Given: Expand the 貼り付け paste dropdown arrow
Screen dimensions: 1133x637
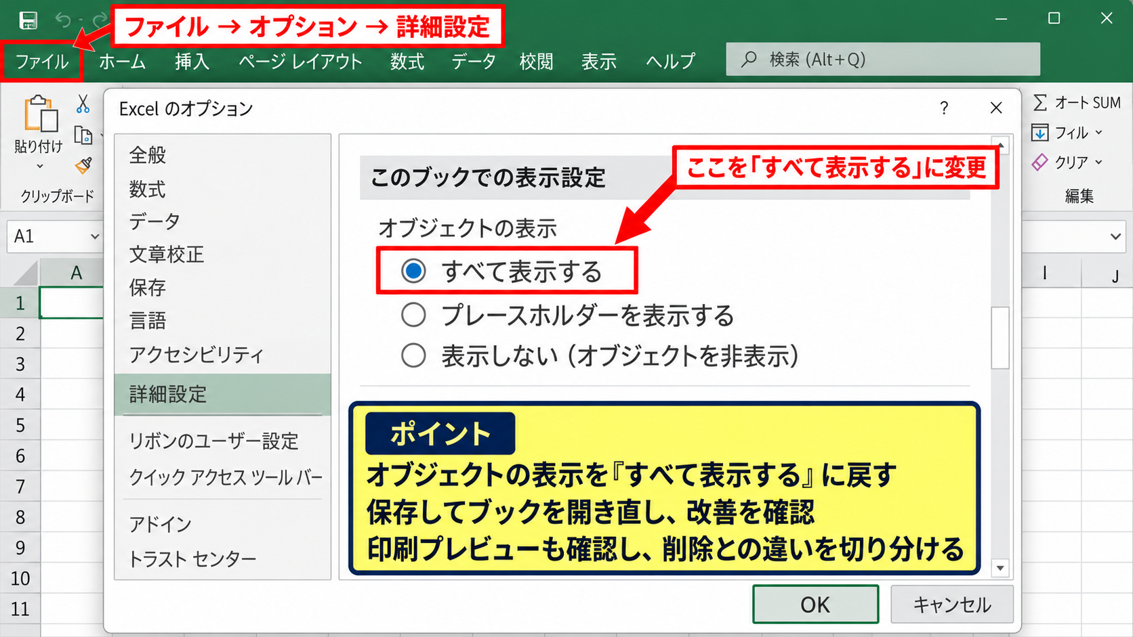Looking at the screenshot, I should pyautogui.click(x=39, y=167).
